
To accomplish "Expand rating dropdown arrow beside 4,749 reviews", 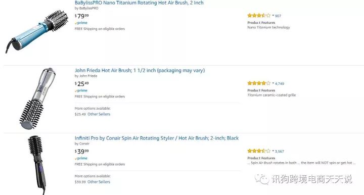I will [x=273, y=83].
